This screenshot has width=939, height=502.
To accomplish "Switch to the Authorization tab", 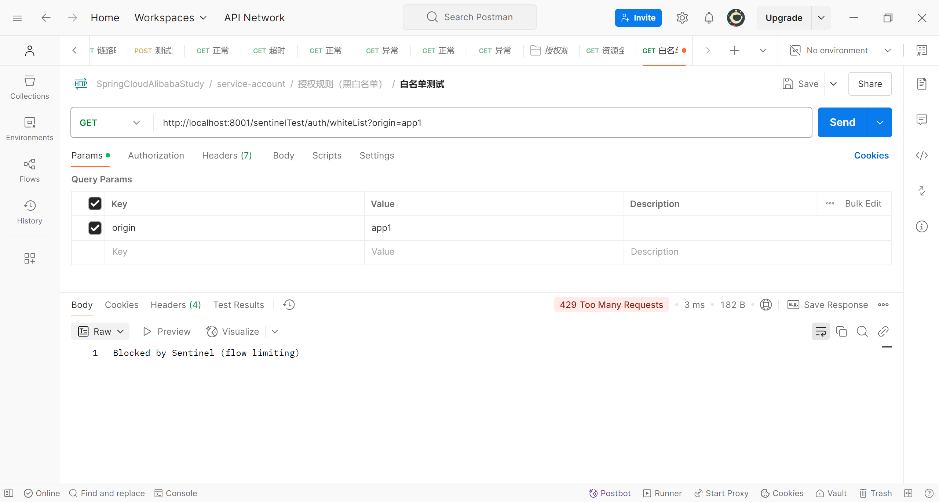I will click(x=156, y=156).
